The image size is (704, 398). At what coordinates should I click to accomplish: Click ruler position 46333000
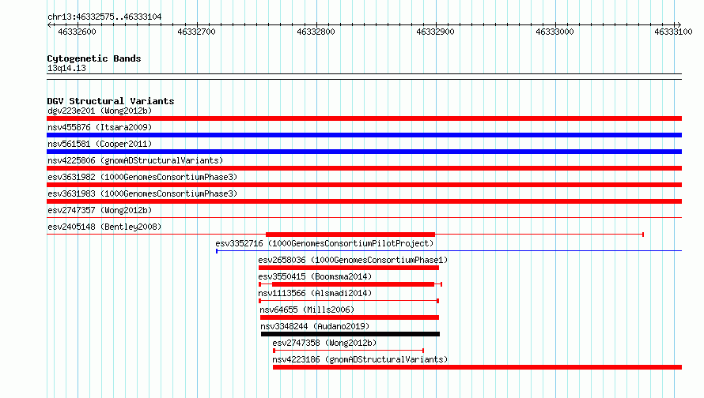[555, 32]
